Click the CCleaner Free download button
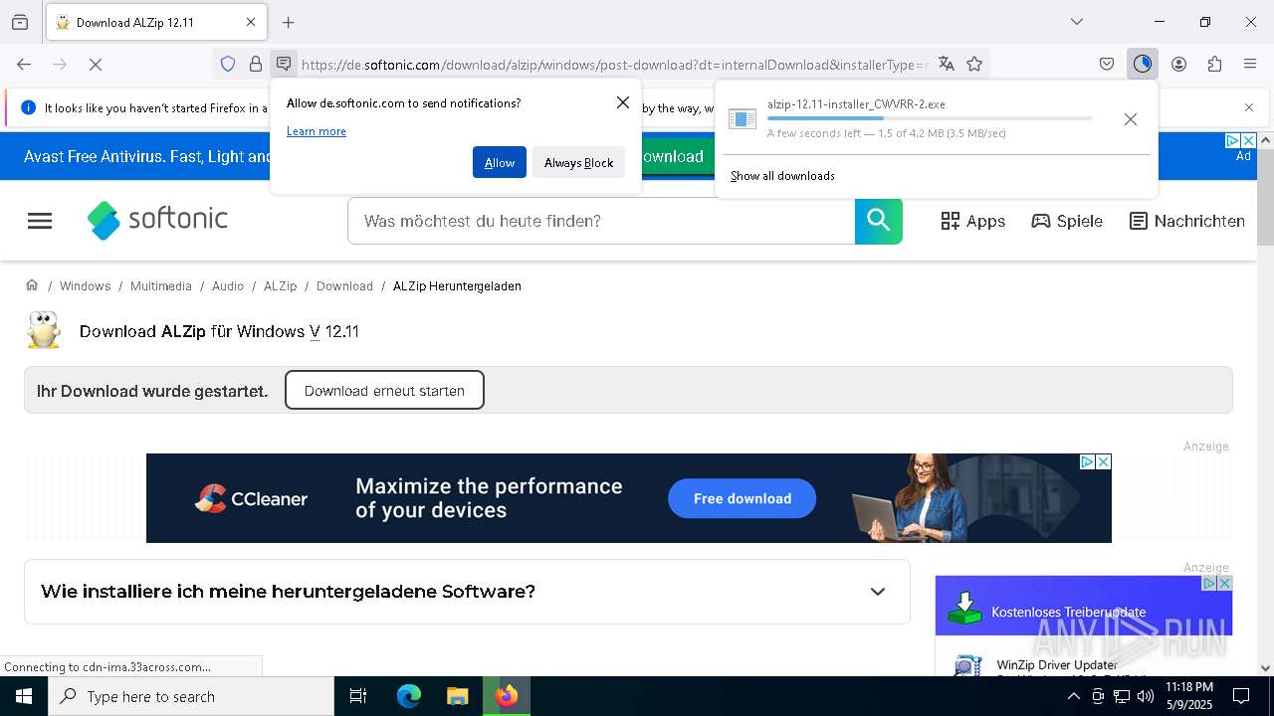This screenshot has width=1274, height=716. click(x=743, y=498)
